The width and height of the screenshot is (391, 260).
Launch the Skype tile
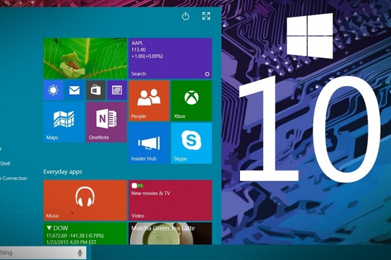click(191, 143)
